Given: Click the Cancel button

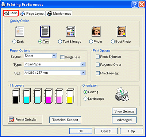Looking at the screenshot, I should click(x=106, y=131).
